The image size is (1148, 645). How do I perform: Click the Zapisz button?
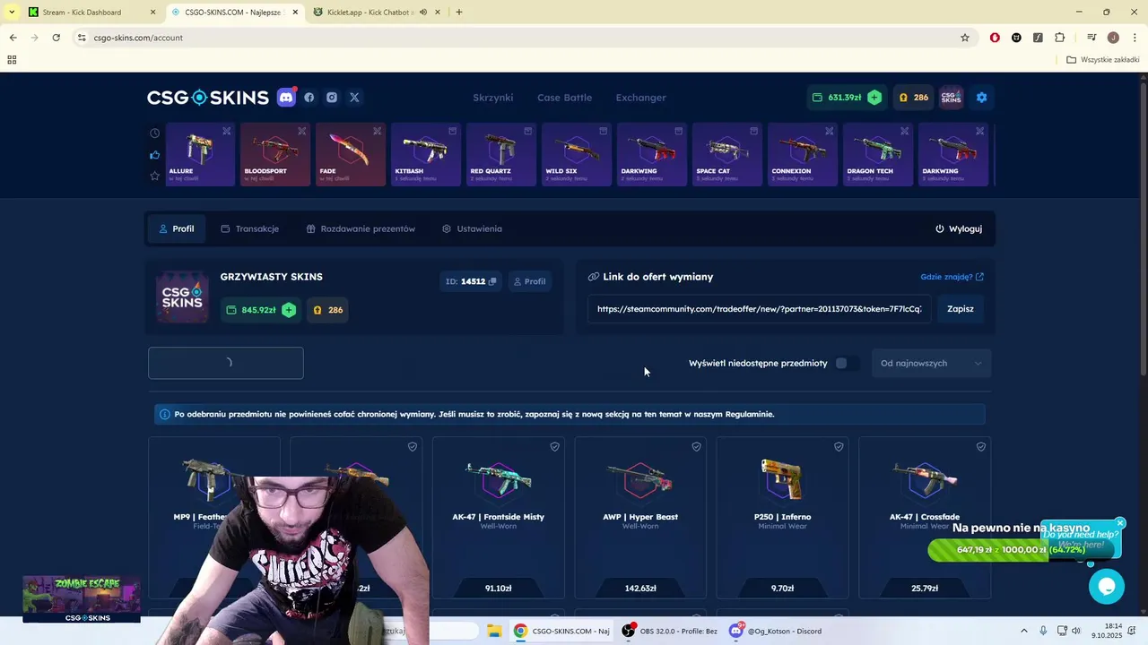point(960,309)
